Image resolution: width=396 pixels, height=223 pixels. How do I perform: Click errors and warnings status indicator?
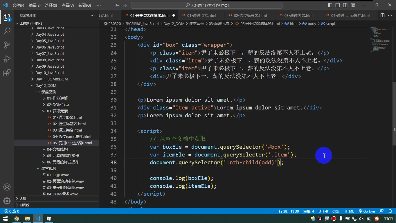point(12,211)
